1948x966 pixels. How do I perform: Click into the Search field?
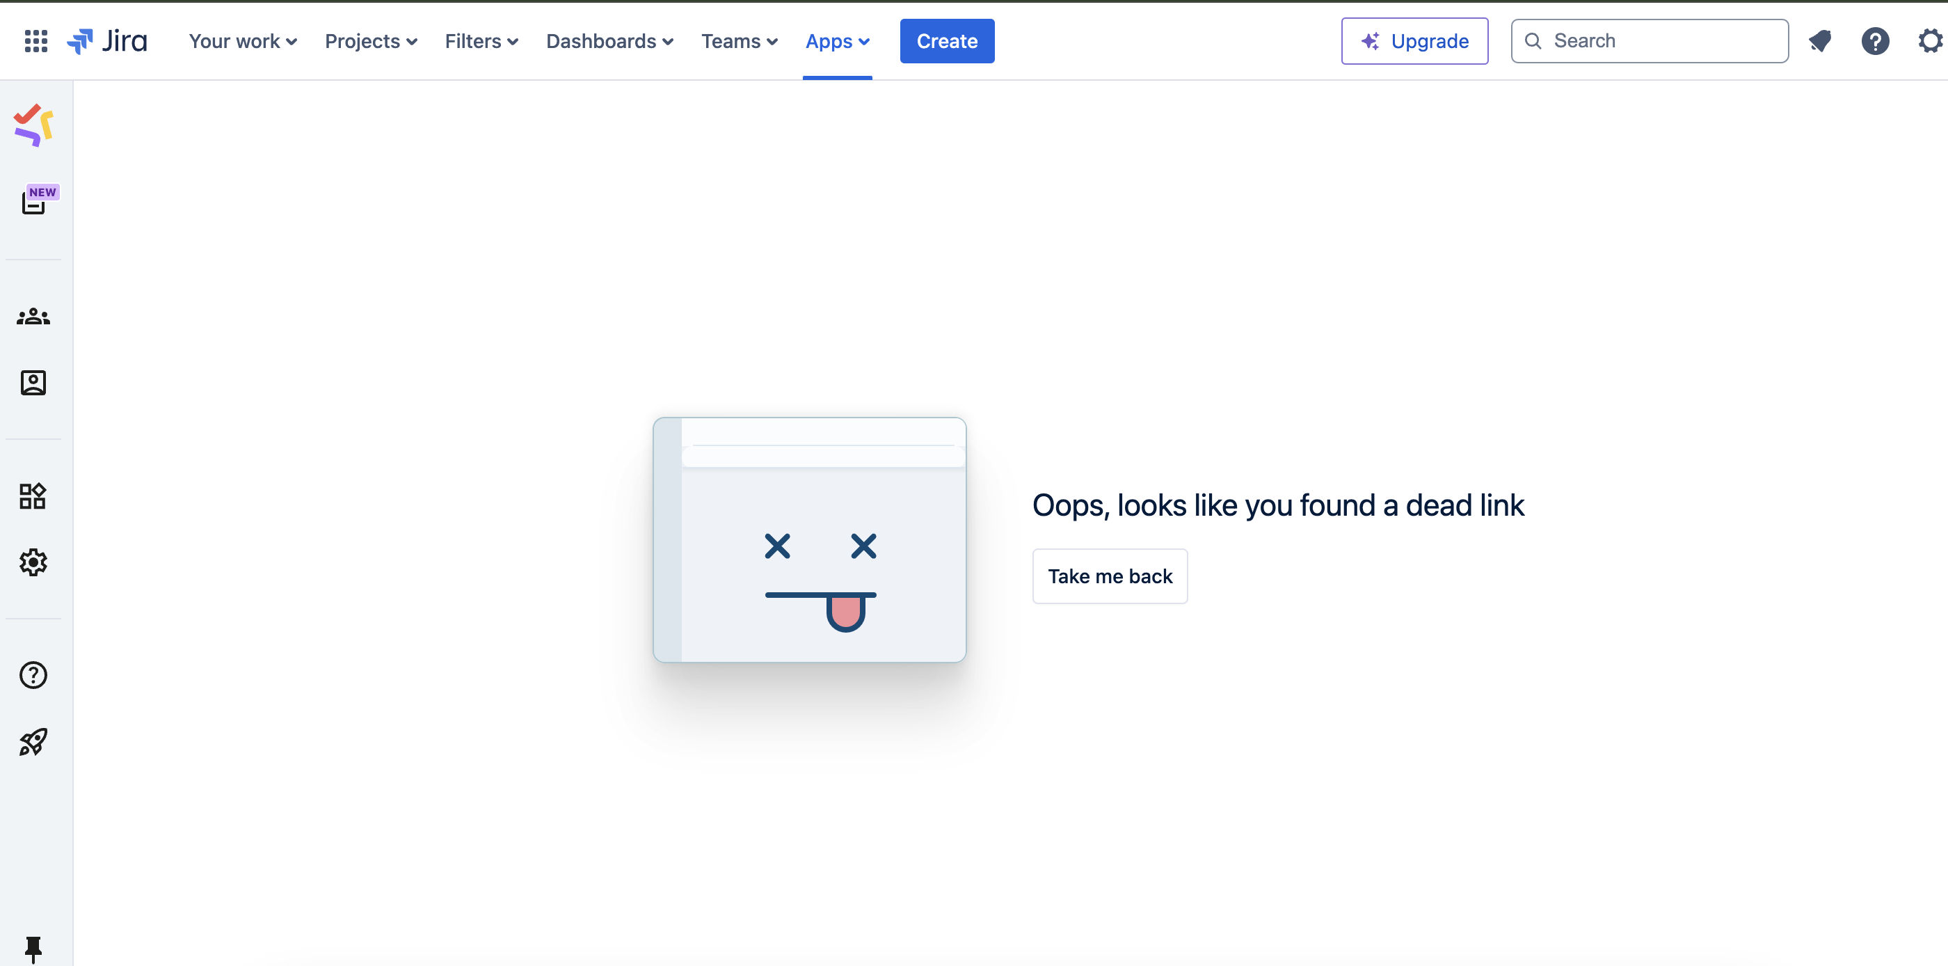pos(1649,41)
